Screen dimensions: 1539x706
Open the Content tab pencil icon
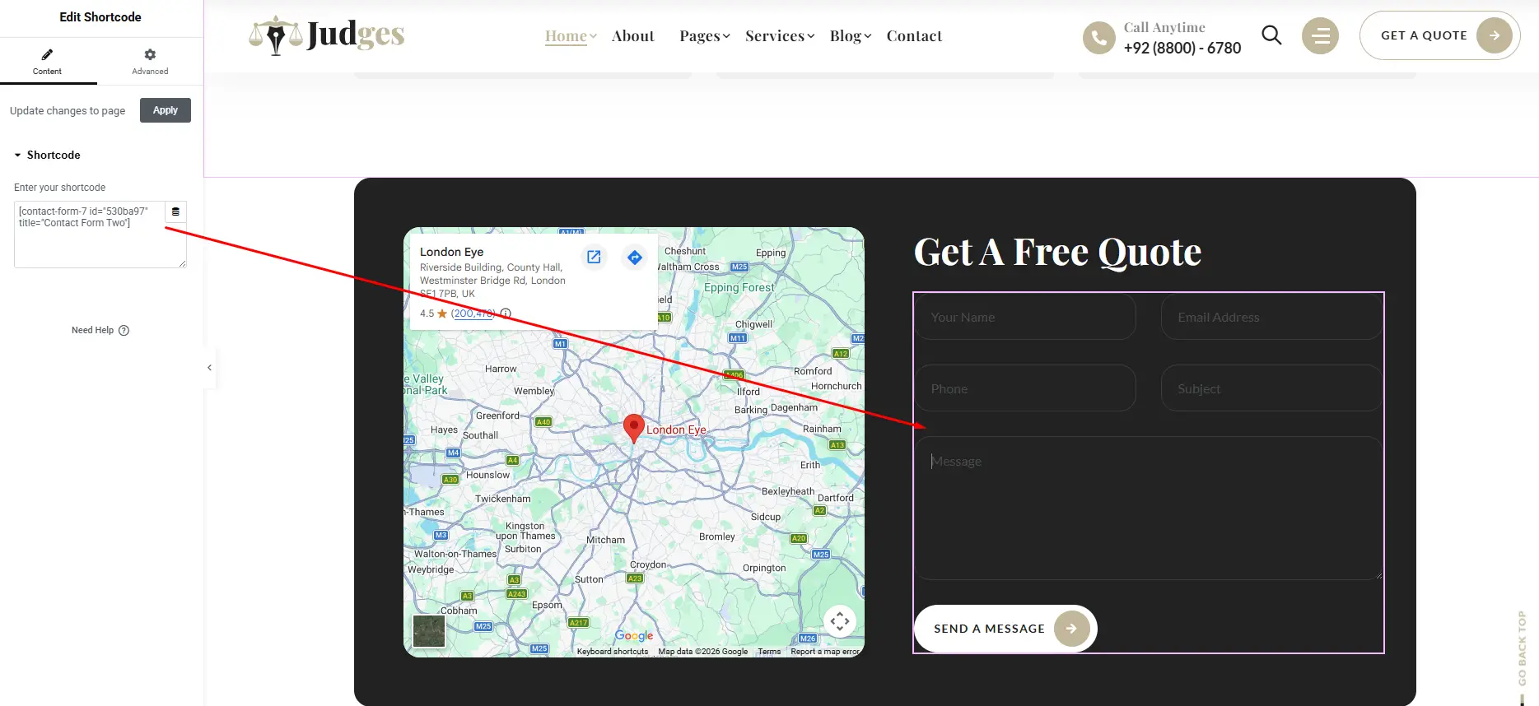point(47,55)
